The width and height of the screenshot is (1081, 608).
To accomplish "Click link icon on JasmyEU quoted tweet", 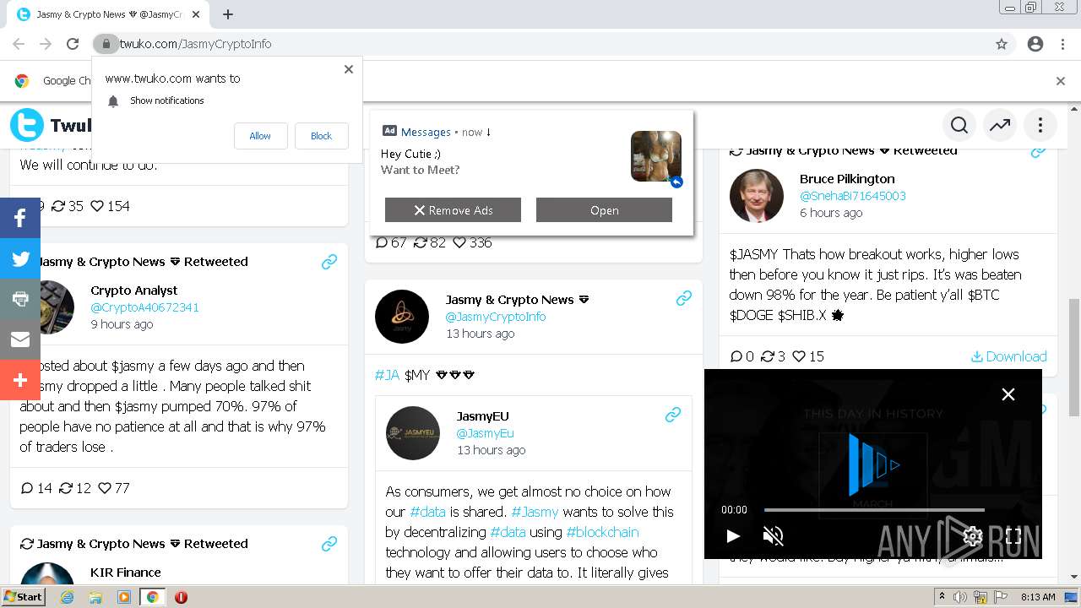I will [673, 415].
